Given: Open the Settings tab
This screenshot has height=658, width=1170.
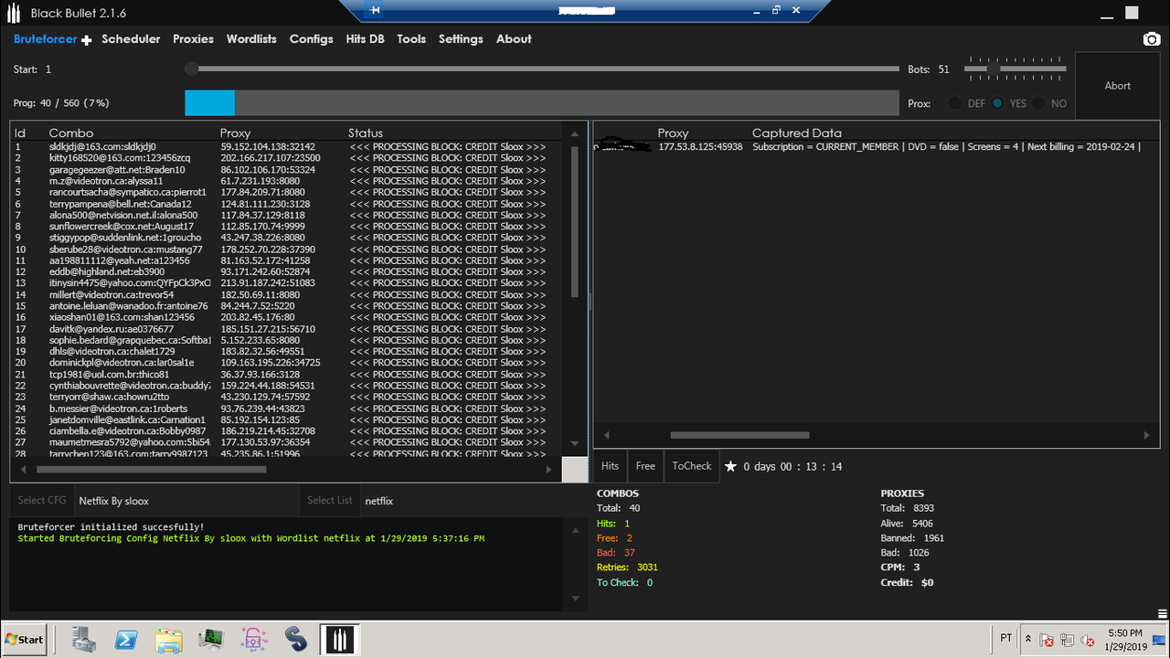Looking at the screenshot, I should pyautogui.click(x=461, y=39).
